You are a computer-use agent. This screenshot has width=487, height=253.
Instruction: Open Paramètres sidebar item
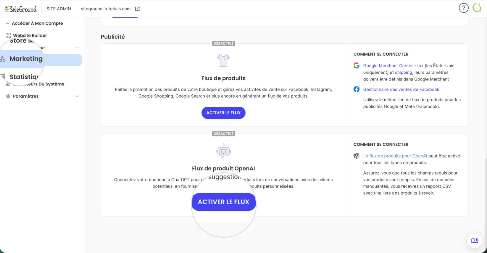tap(26, 96)
